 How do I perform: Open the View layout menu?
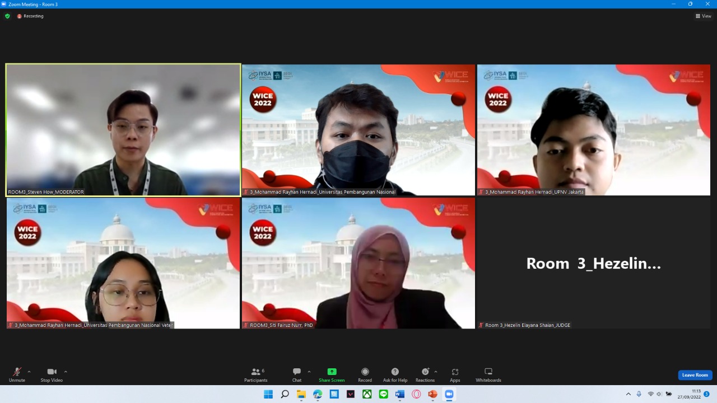(x=703, y=16)
